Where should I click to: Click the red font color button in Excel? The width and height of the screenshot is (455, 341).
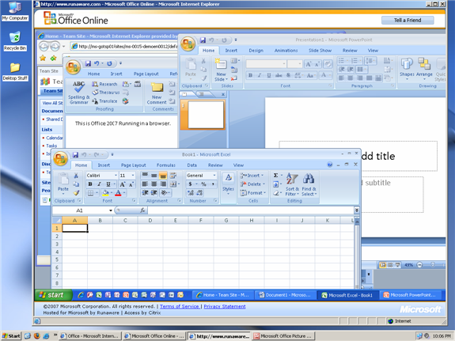pyautogui.click(x=118, y=193)
